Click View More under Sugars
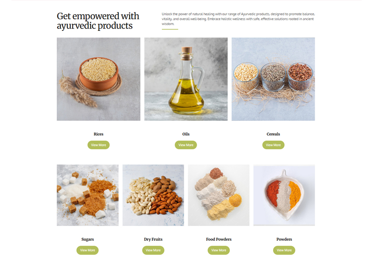371x268 pixels. (87, 250)
